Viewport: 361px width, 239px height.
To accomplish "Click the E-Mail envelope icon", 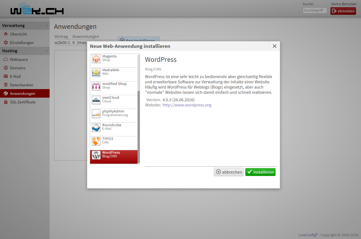I will (6, 76).
